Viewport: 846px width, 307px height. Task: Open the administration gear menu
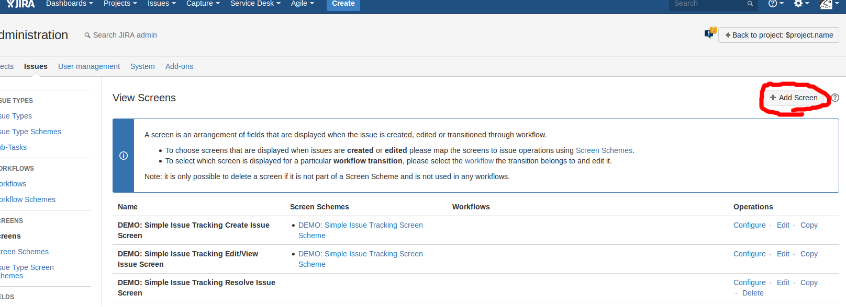click(802, 4)
